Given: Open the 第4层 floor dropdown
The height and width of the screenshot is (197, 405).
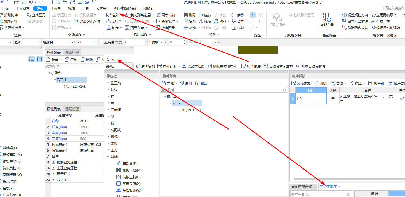Looking at the screenshot, I should click(x=118, y=66).
